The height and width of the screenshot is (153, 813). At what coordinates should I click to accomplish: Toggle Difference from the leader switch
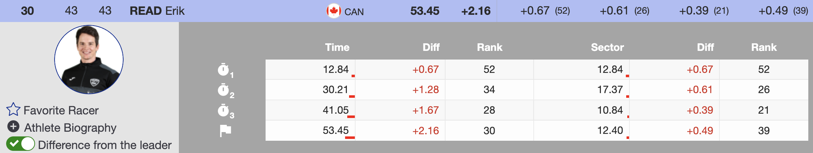coord(21,144)
